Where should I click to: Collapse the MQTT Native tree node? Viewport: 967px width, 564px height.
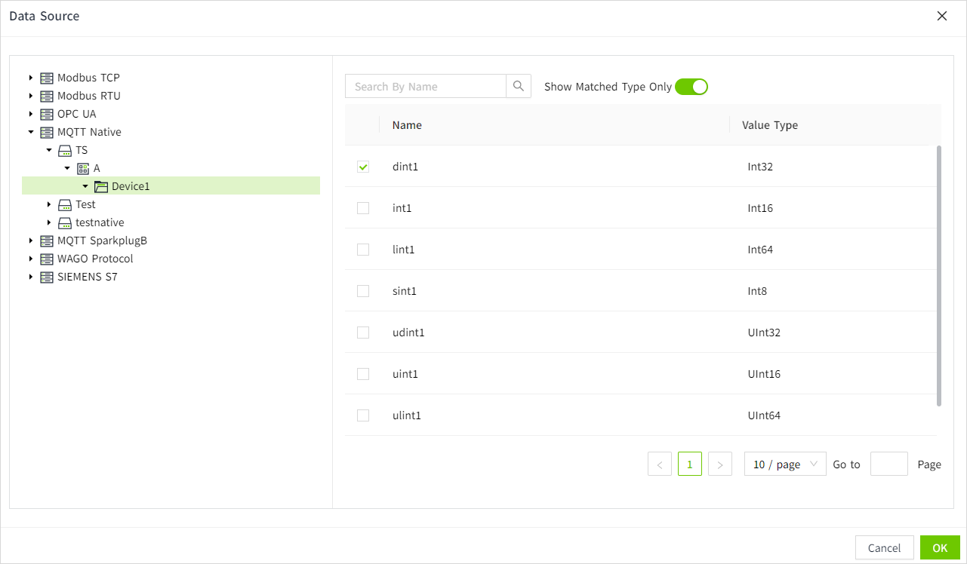(31, 132)
